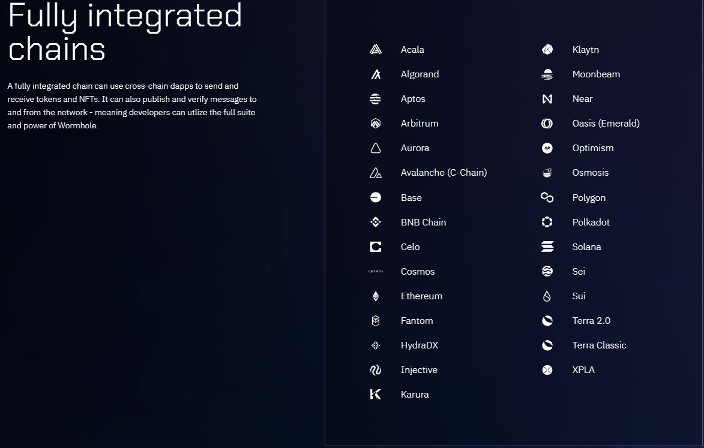The image size is (704, 448).
Task: Click the "Fully integrated chains" heading
Action: point(125,31)
